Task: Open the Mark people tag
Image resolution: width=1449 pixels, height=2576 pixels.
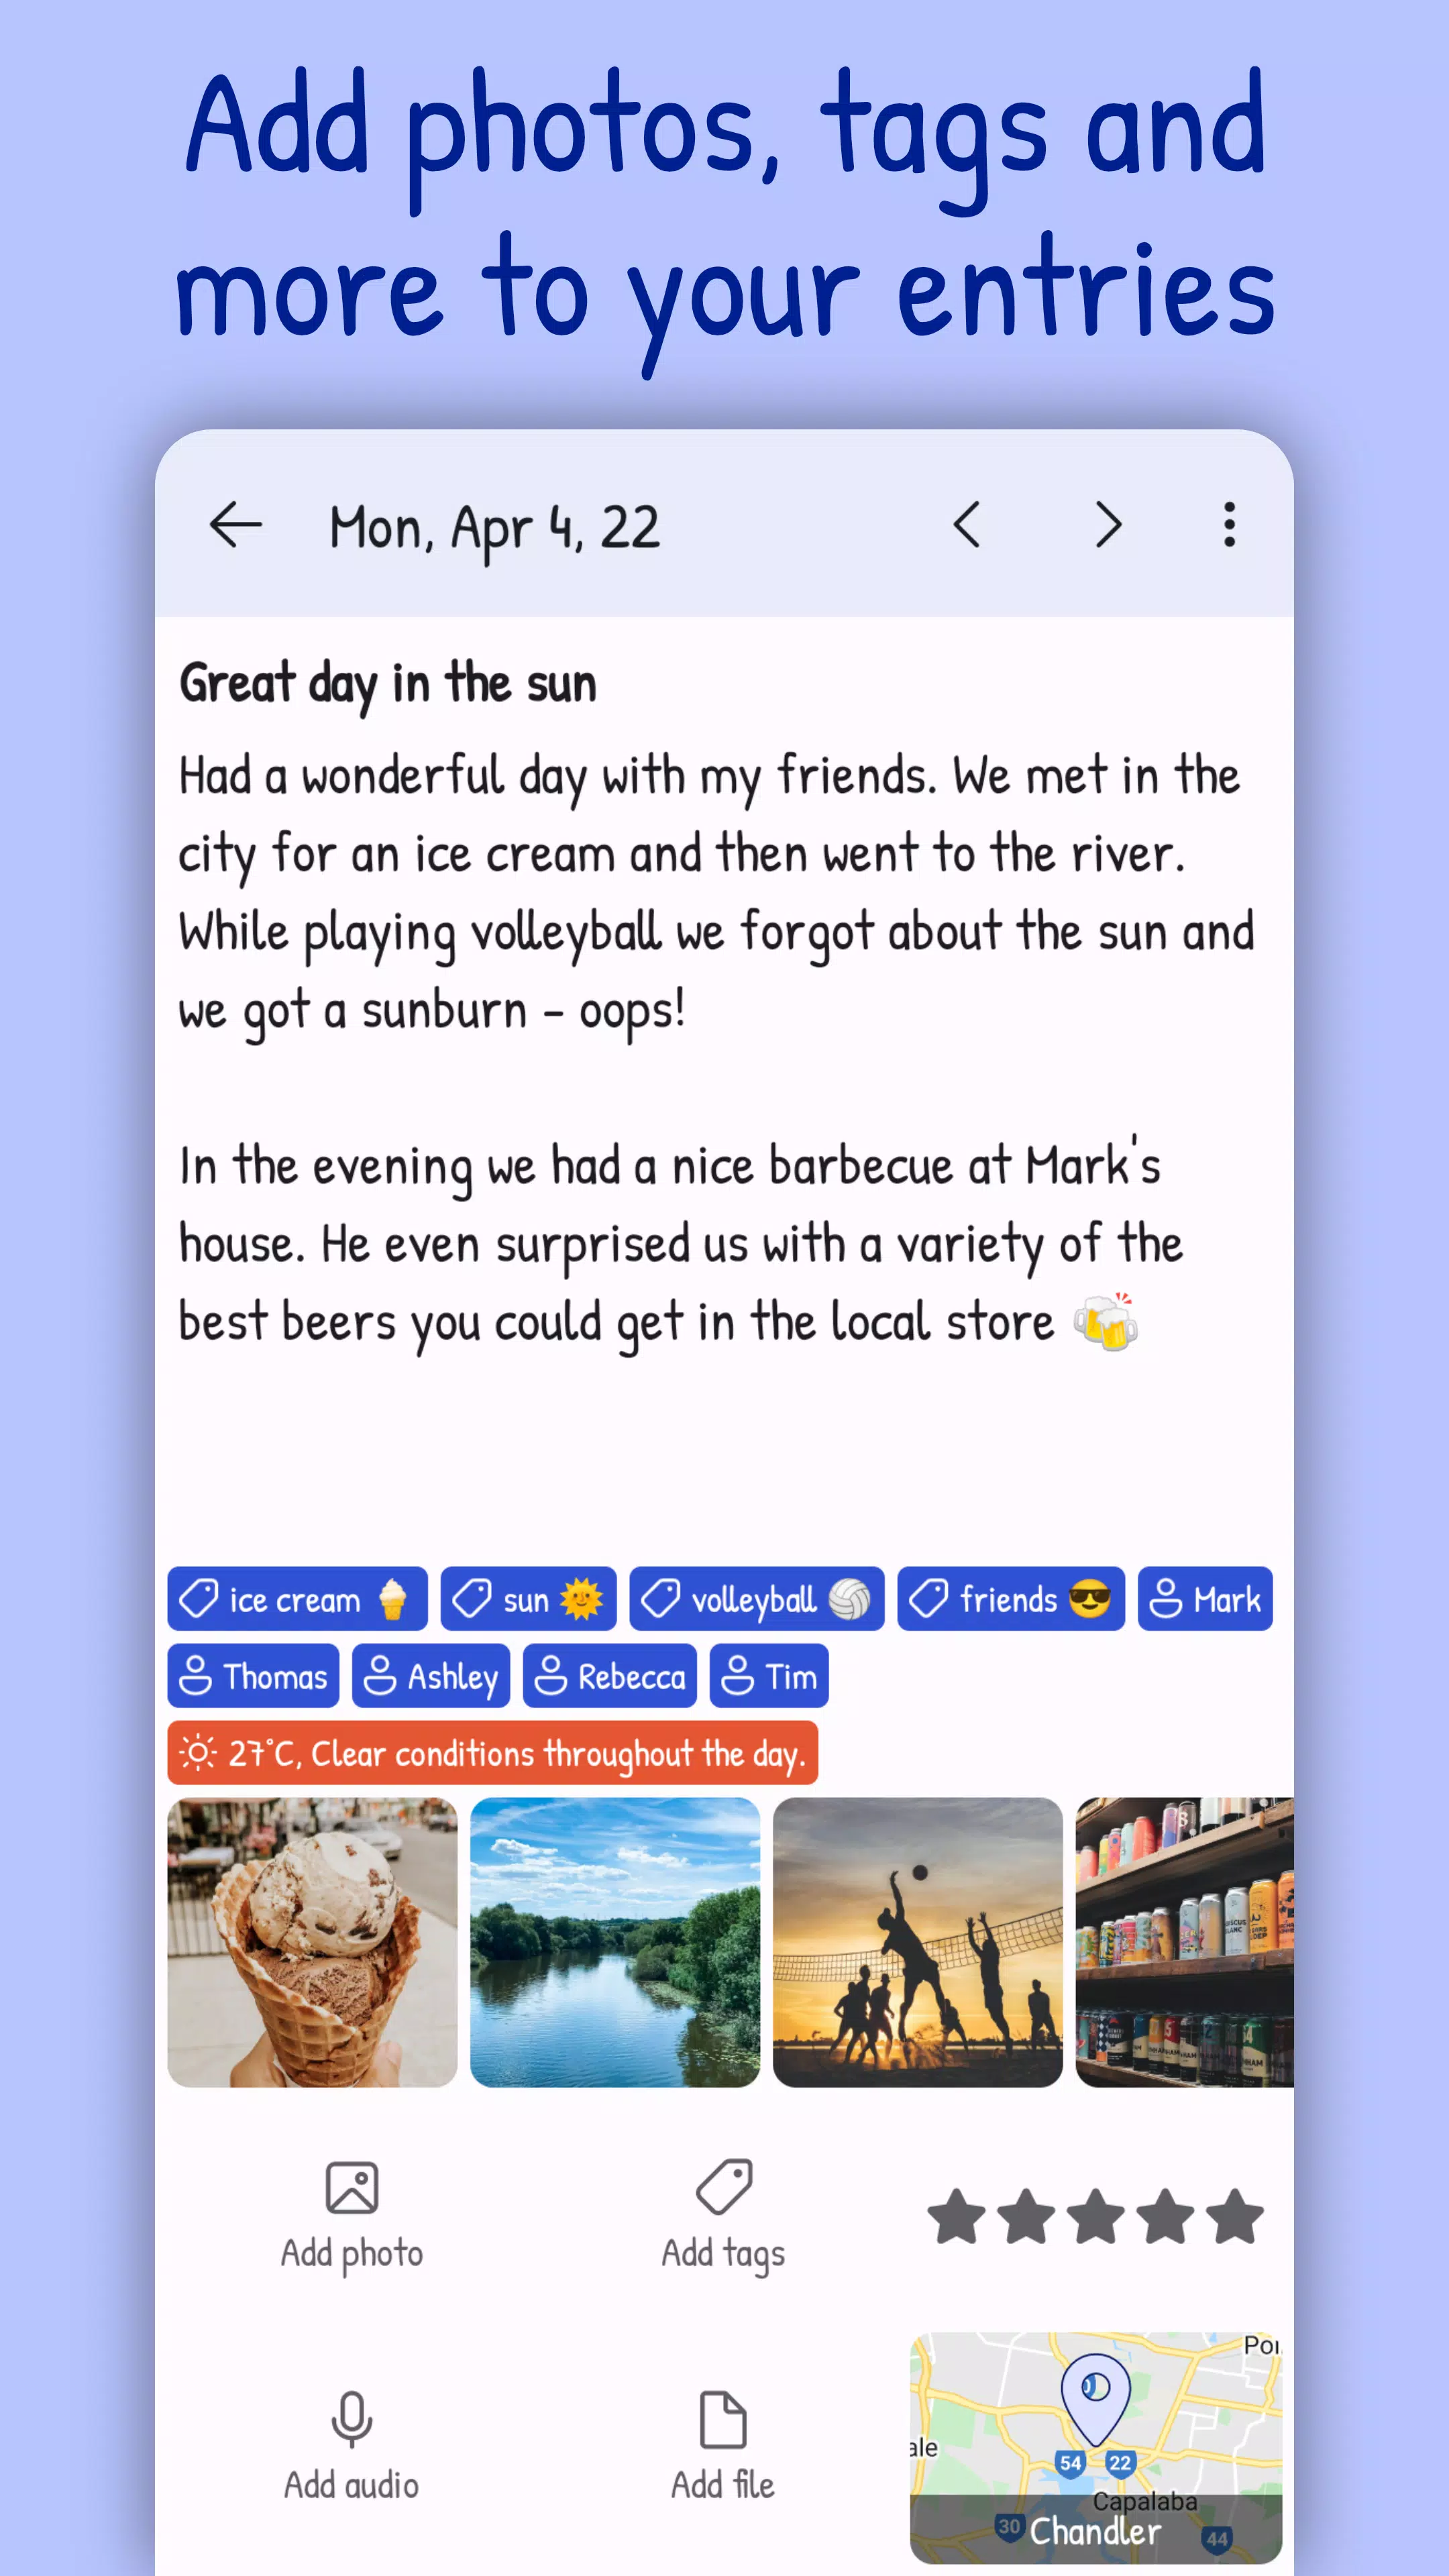Action: pos(1205,1599)
